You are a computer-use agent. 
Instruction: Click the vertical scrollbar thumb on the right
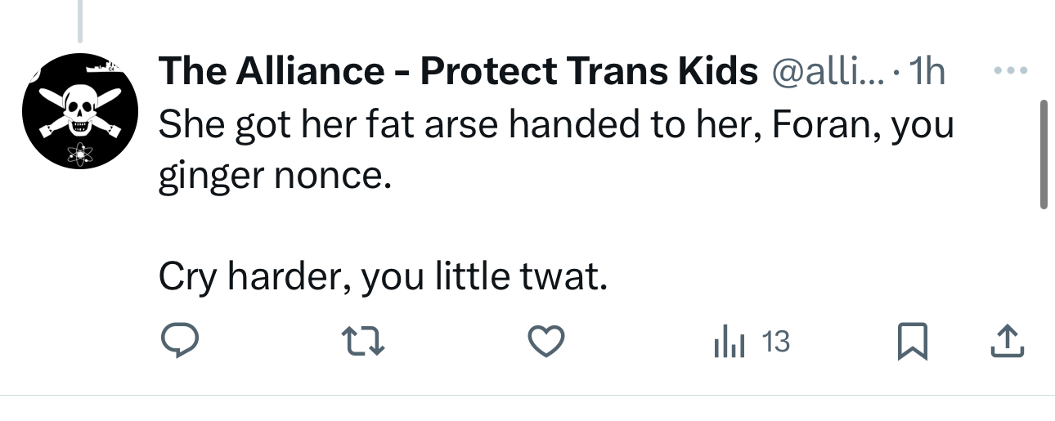[1043, 154]
